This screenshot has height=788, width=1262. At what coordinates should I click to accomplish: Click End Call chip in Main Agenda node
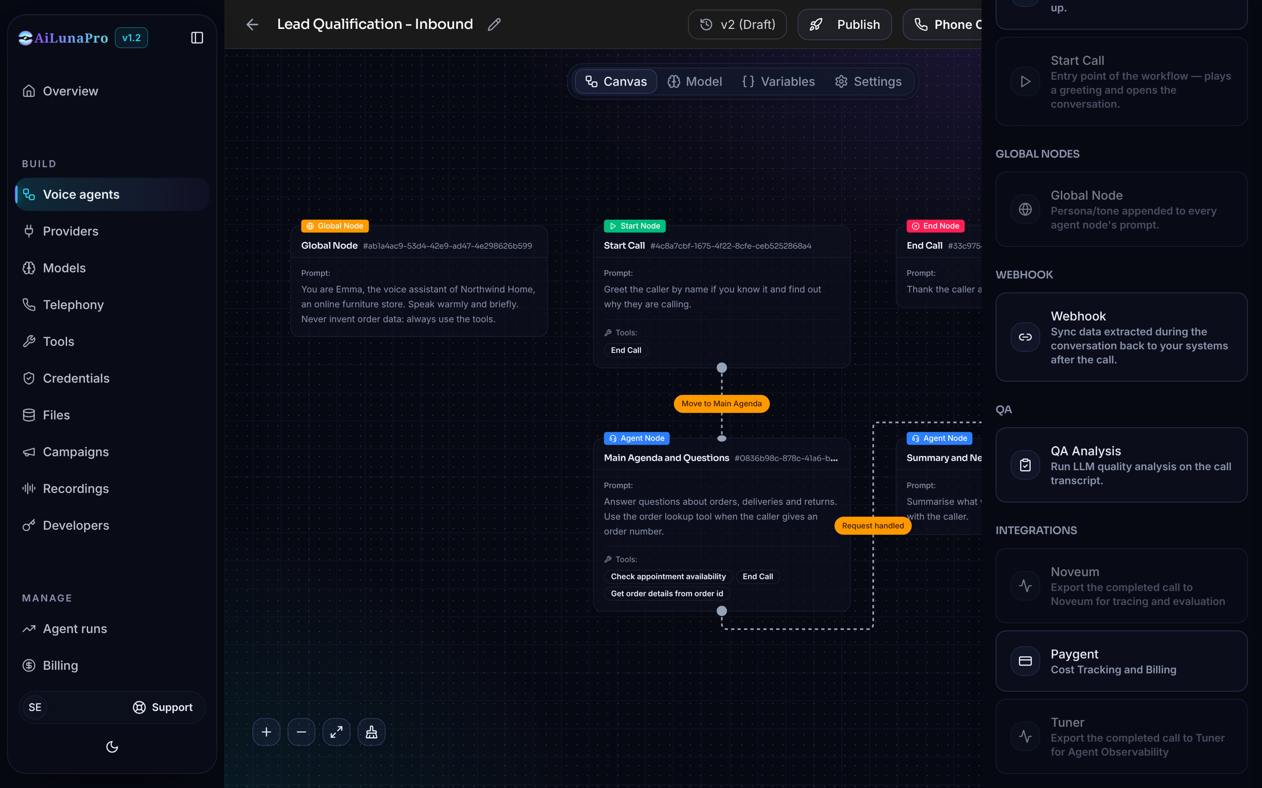[758, 576]
